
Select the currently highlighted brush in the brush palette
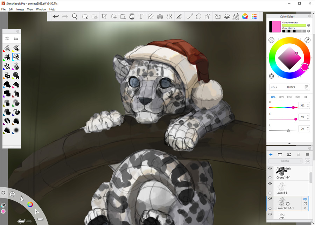pyautogui.click(x=16, y=57)
